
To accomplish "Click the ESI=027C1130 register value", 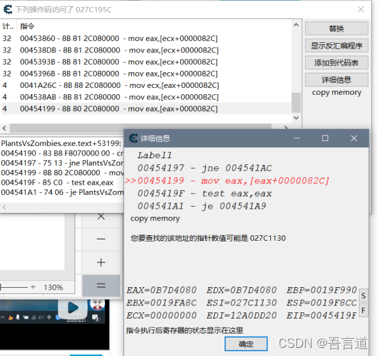I will (x=242, y=303).
